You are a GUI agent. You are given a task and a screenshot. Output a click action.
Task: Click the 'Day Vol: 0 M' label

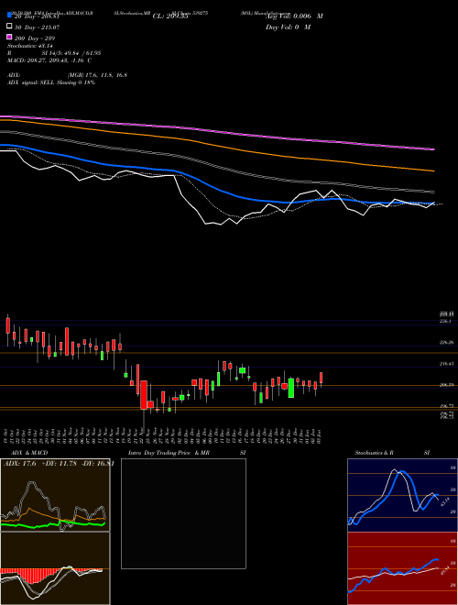(x=288, y=27)
